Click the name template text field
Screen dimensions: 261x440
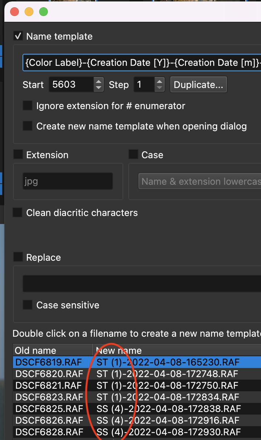[x=141, y=63]
